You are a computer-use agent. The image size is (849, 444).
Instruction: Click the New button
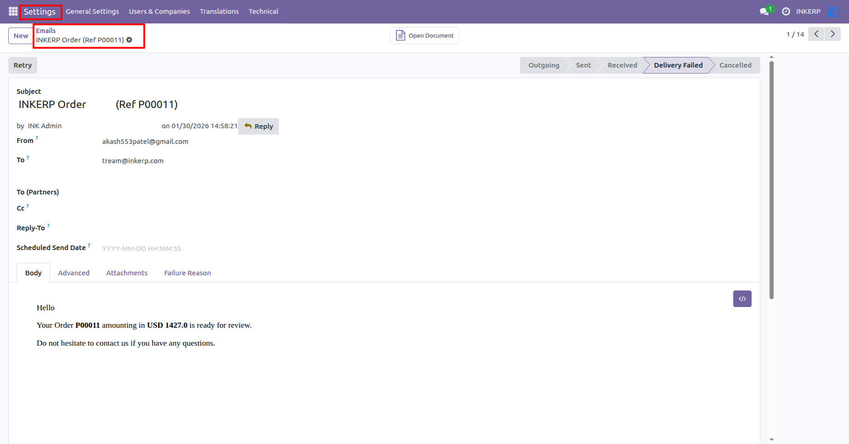click(21, 36)
